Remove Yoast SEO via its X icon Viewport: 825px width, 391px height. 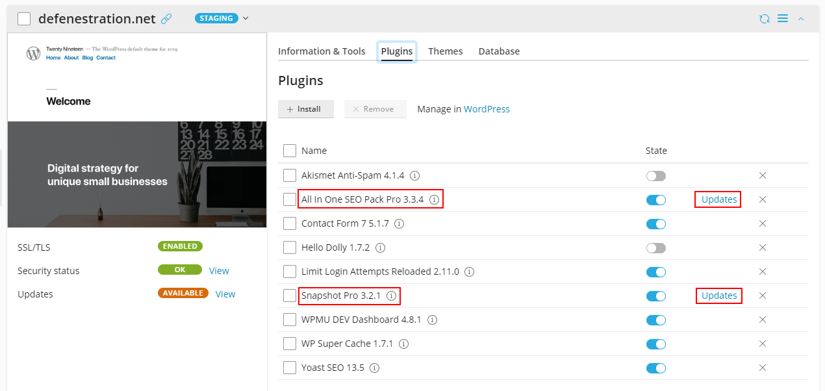point(763,368)
